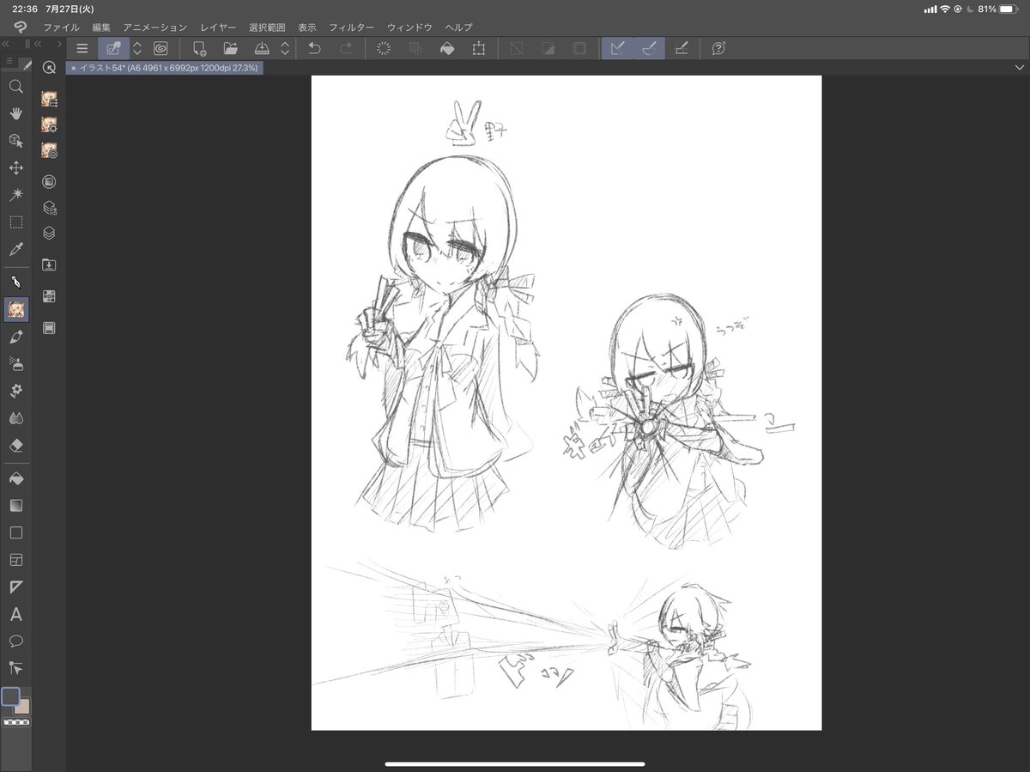This screenshot has height=772, width=1030.
Task: Select the Brush tool
Action: [15, 337]
